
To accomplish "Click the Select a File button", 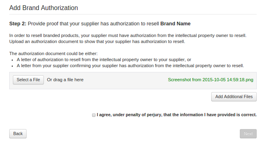I will pyautogui.click(x=28, y=80).
